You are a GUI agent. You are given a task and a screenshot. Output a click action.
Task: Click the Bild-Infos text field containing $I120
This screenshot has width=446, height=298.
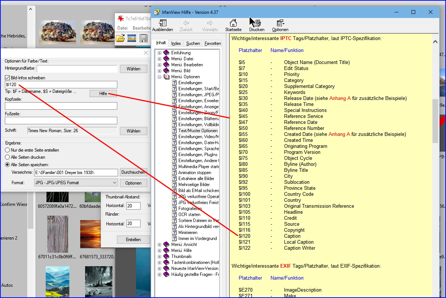tap(61, 85)
